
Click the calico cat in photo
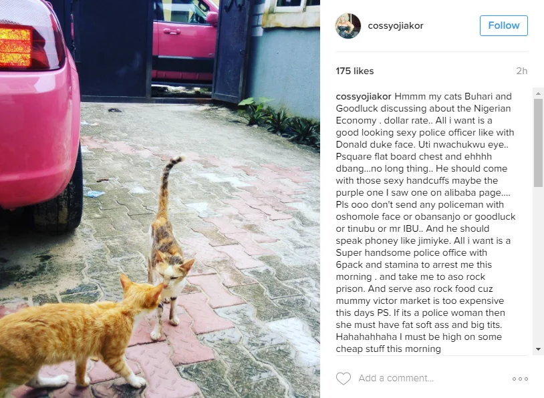pyautogui.click(x=168, y=250)
